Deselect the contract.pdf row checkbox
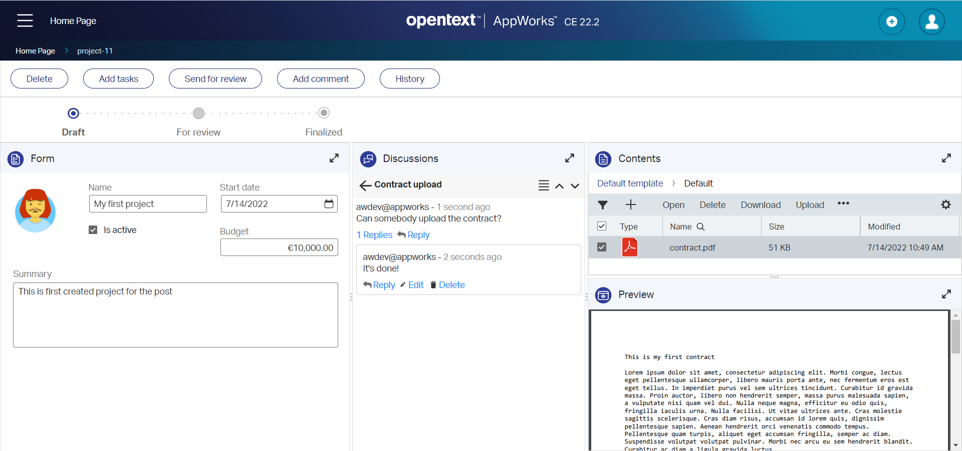Viewport: 962px width, 451px height. [602, 247]
